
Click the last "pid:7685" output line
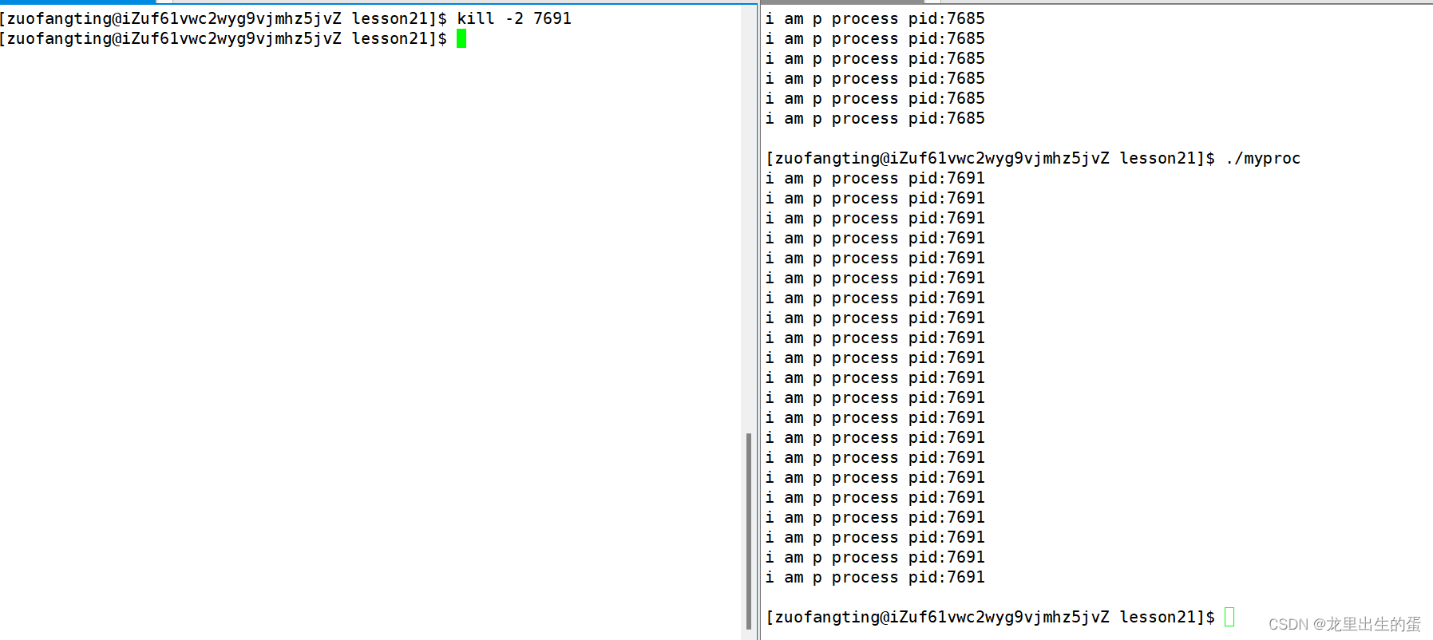tap(875, 118)
